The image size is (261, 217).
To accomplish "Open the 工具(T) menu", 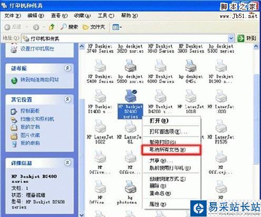I will (x=106, y=16).
